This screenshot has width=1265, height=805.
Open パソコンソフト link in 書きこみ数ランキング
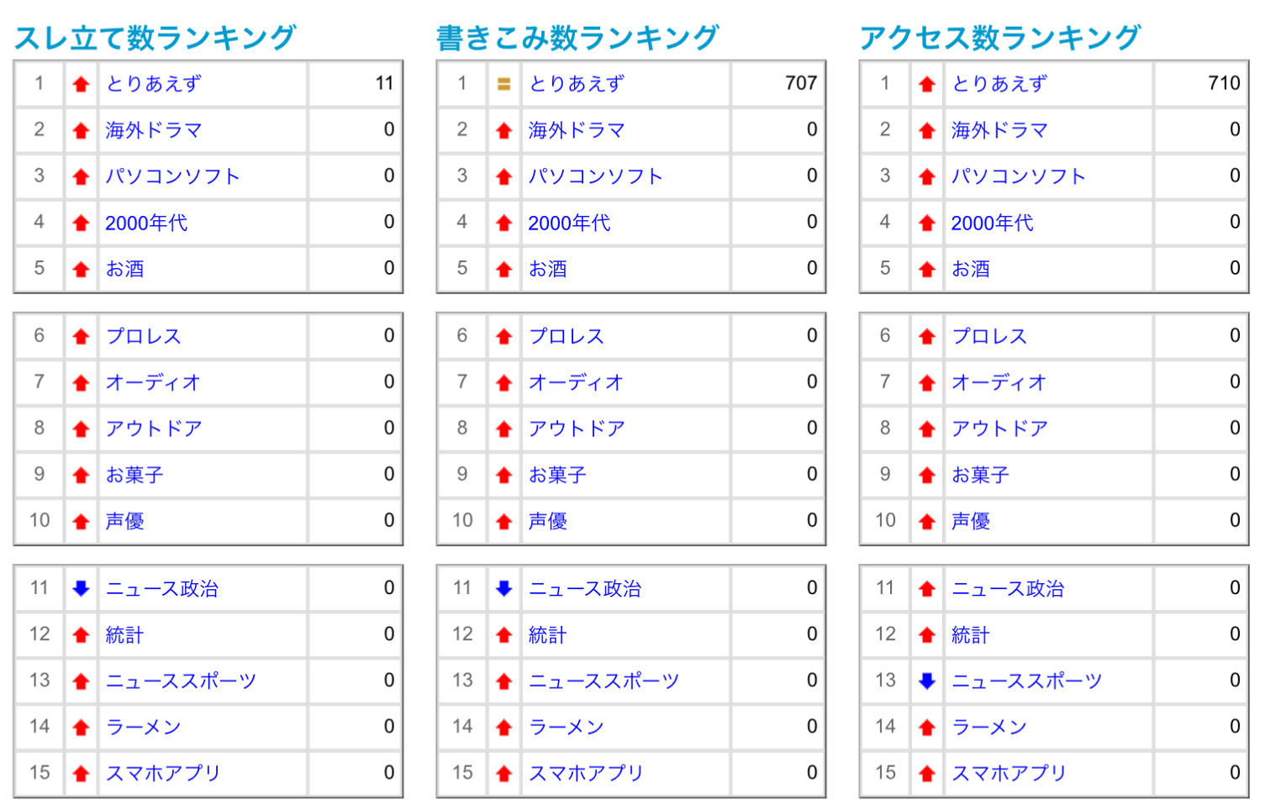(595, 176)
